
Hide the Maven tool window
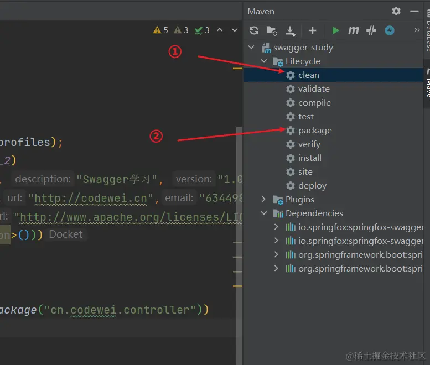click(x=414, y=11)
